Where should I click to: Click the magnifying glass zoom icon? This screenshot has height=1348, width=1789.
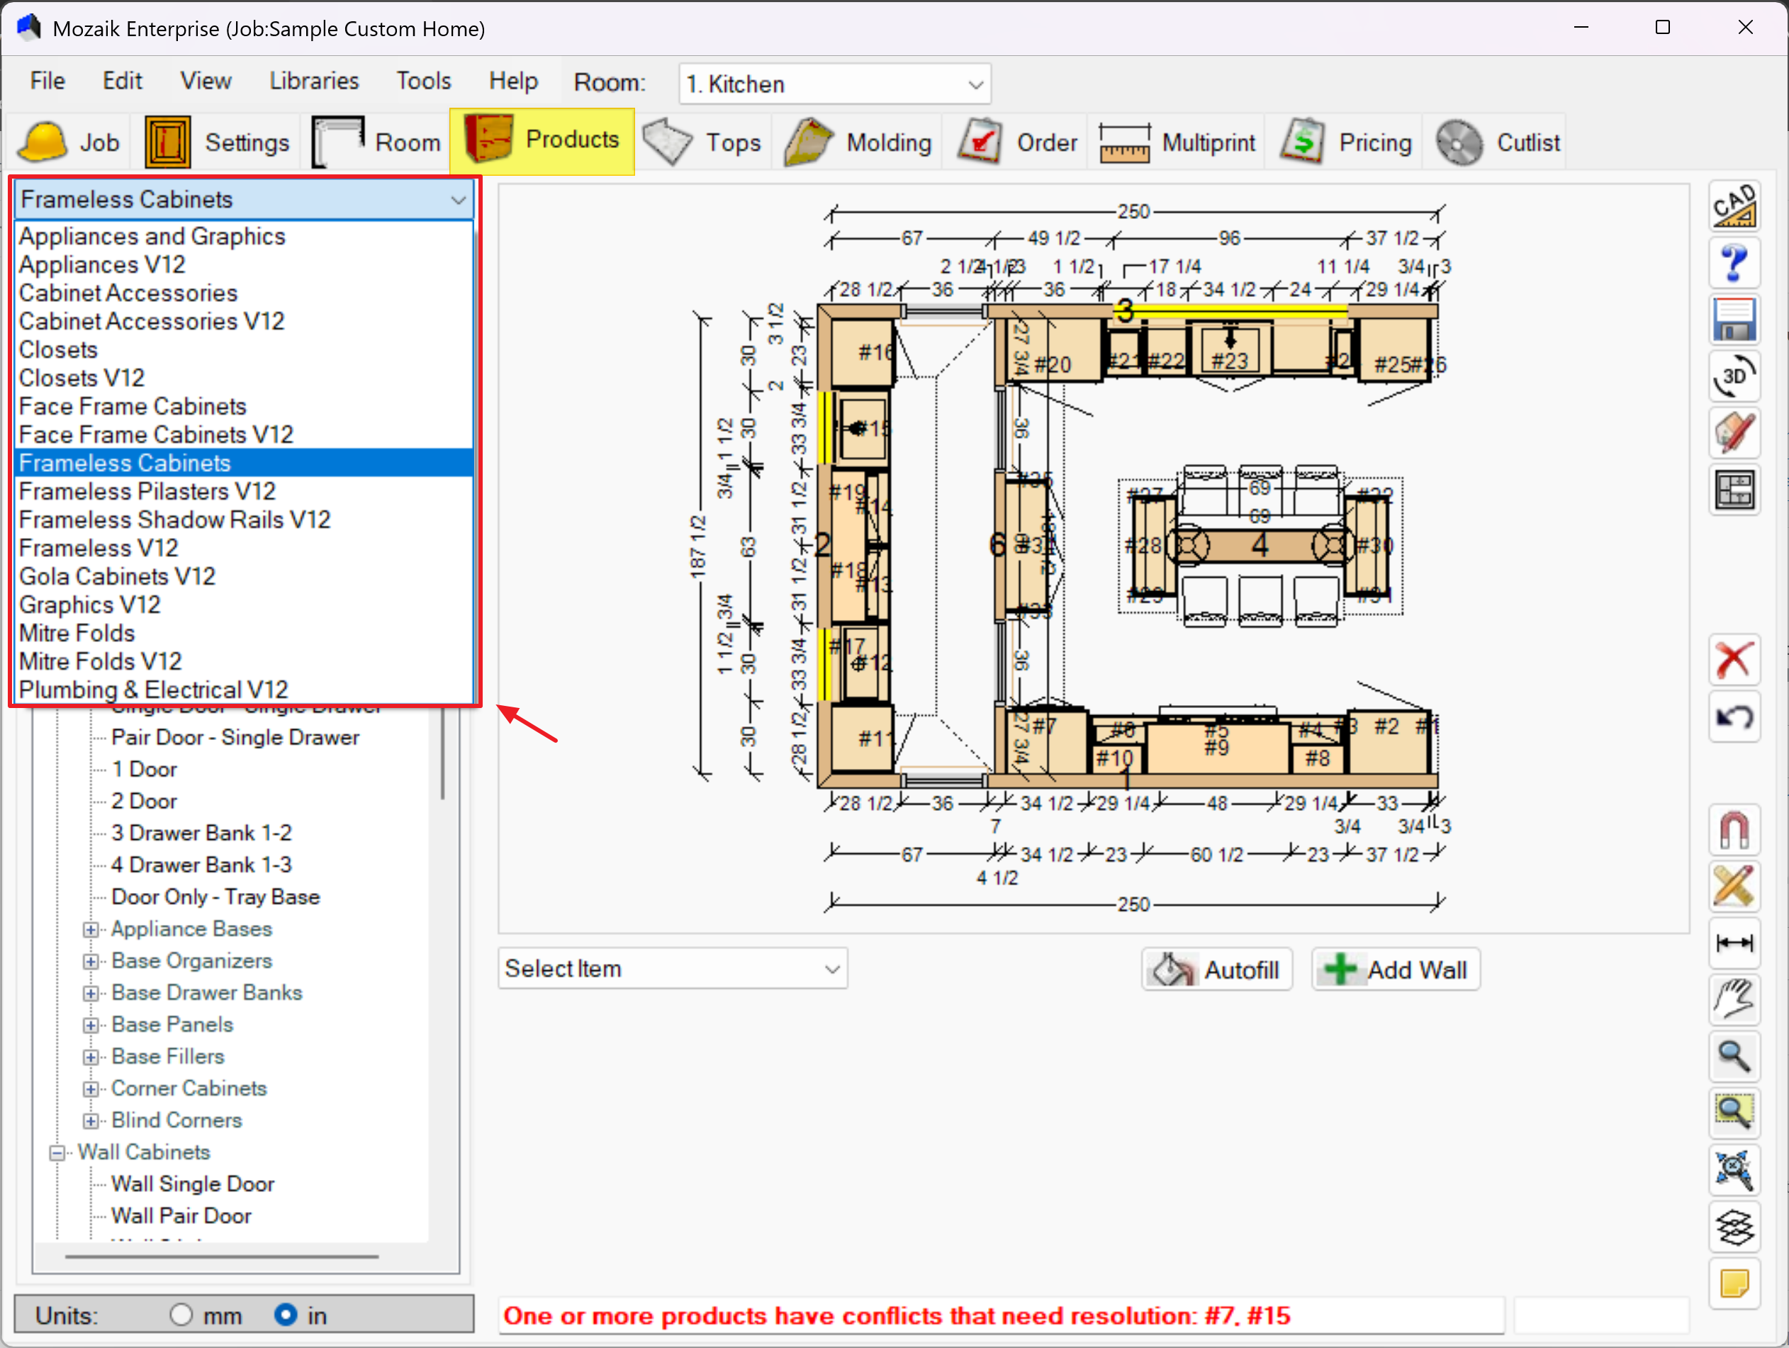pyautogui.click(x=1734, y=1056)
